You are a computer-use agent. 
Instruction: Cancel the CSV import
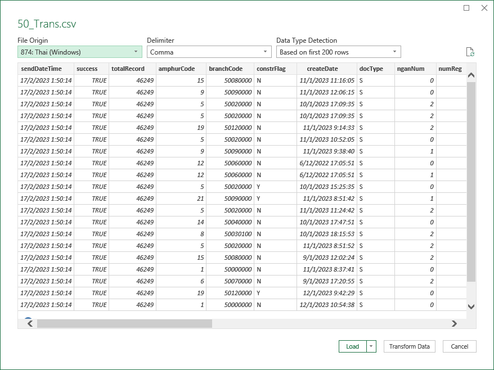459,346
